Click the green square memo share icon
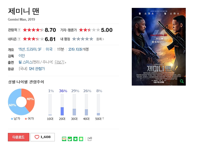The height and width of the screenshot is (149, 197). pyautogui.click(x=81, y=139)
